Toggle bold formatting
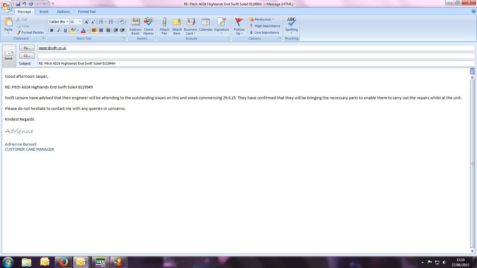The height and width of the screenshot is (268, 477). pos(52,30)
